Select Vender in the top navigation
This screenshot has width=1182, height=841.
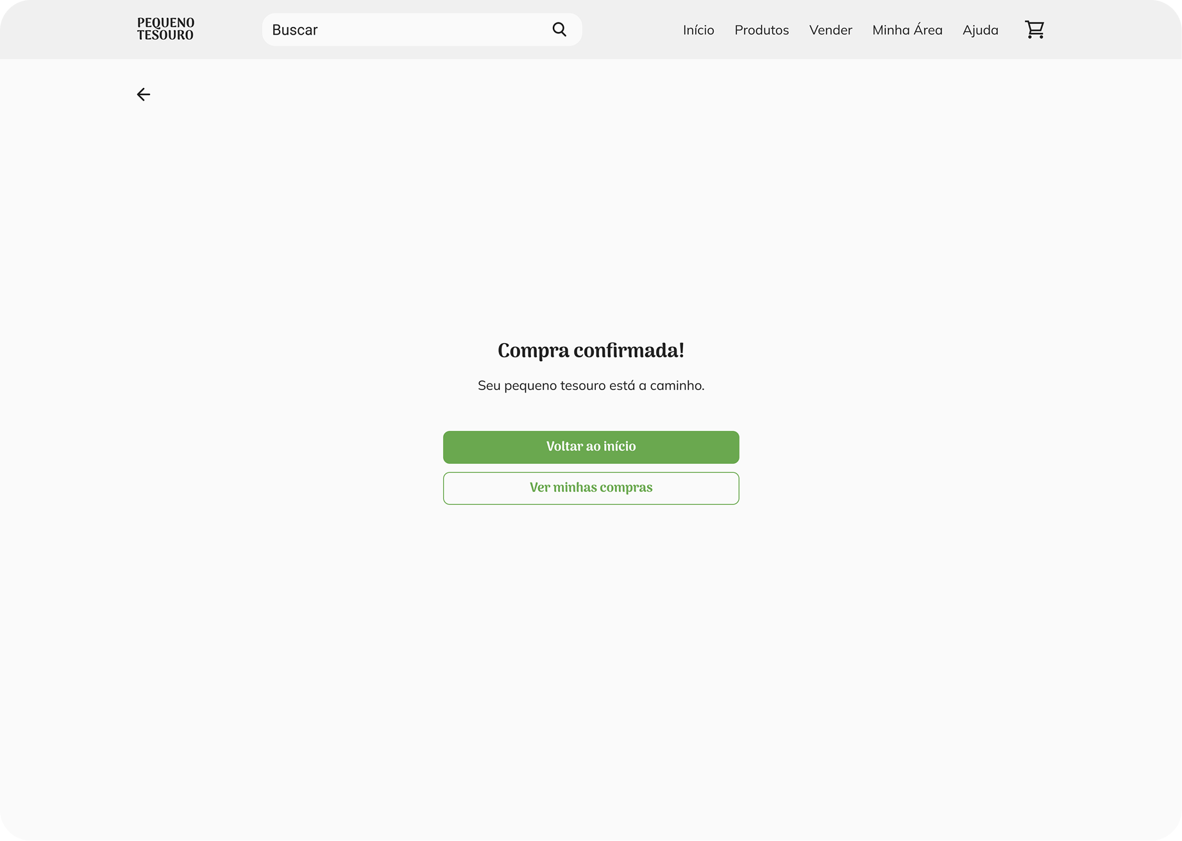[830, 30]
